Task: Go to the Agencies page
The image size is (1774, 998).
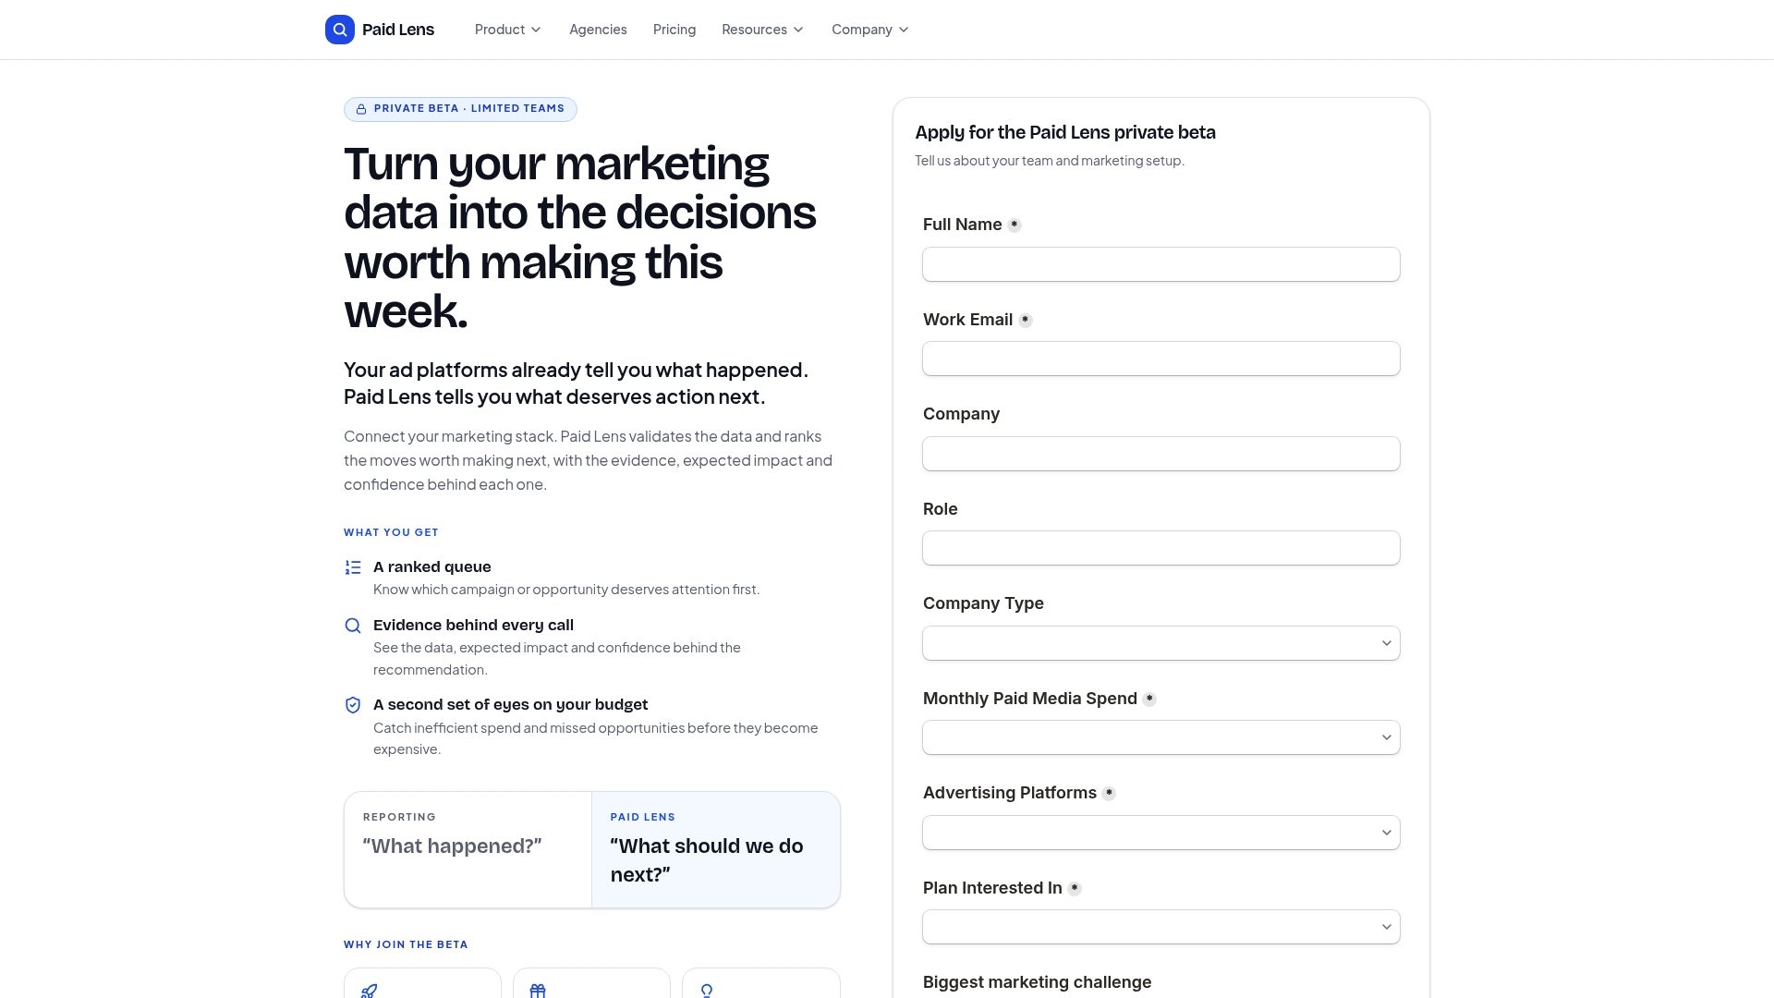Action: click(598, 30)
